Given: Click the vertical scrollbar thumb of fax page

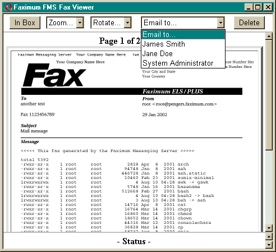Looking at the screenshot, I should pos(269,95).
